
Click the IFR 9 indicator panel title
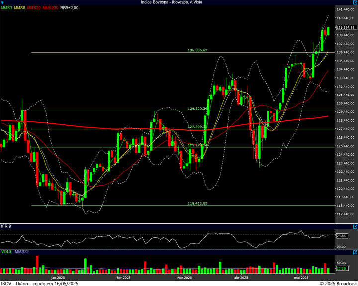coord(6,226)
